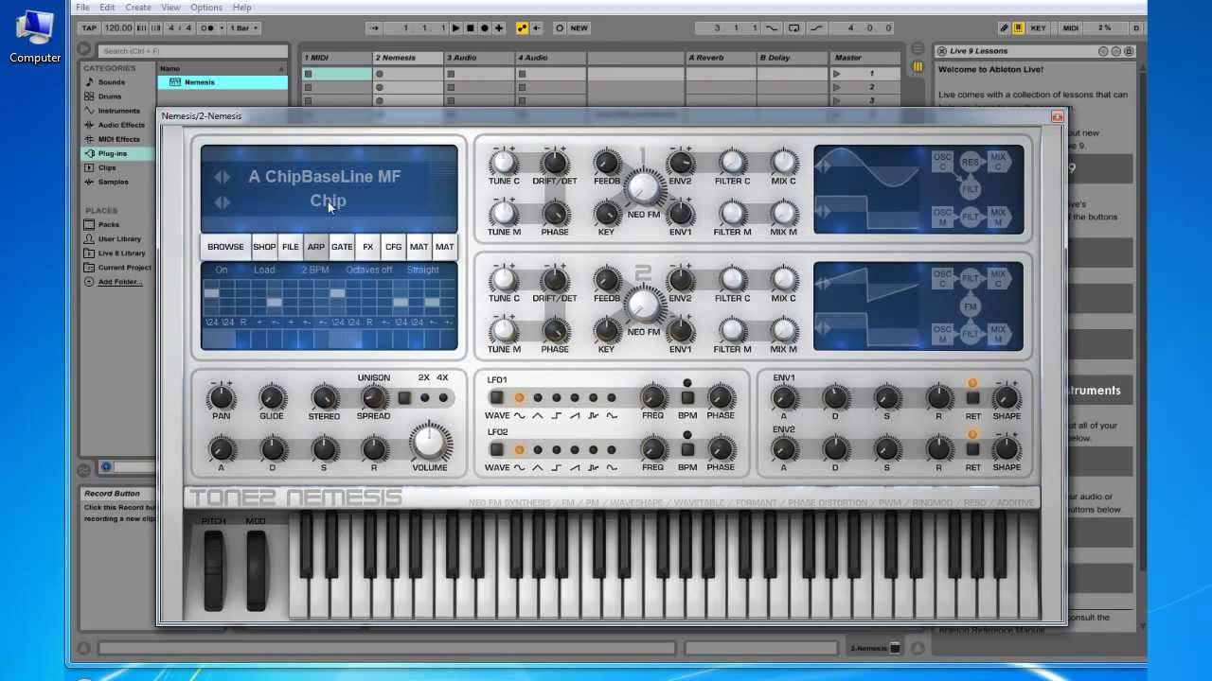Toggle the LFO1 BPM sync button

(x=687, y=398)
